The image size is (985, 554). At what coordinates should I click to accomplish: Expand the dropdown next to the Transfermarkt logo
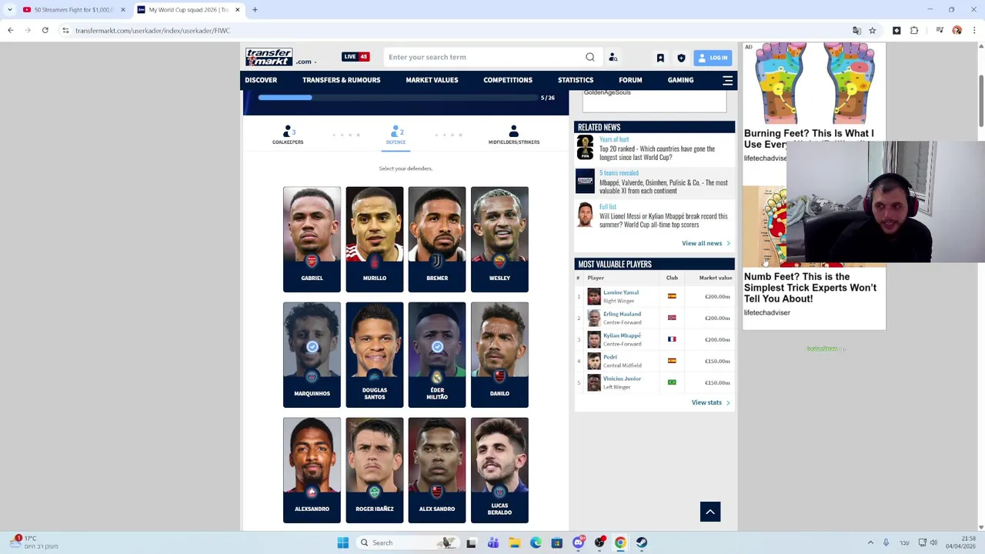coord(316,62)
